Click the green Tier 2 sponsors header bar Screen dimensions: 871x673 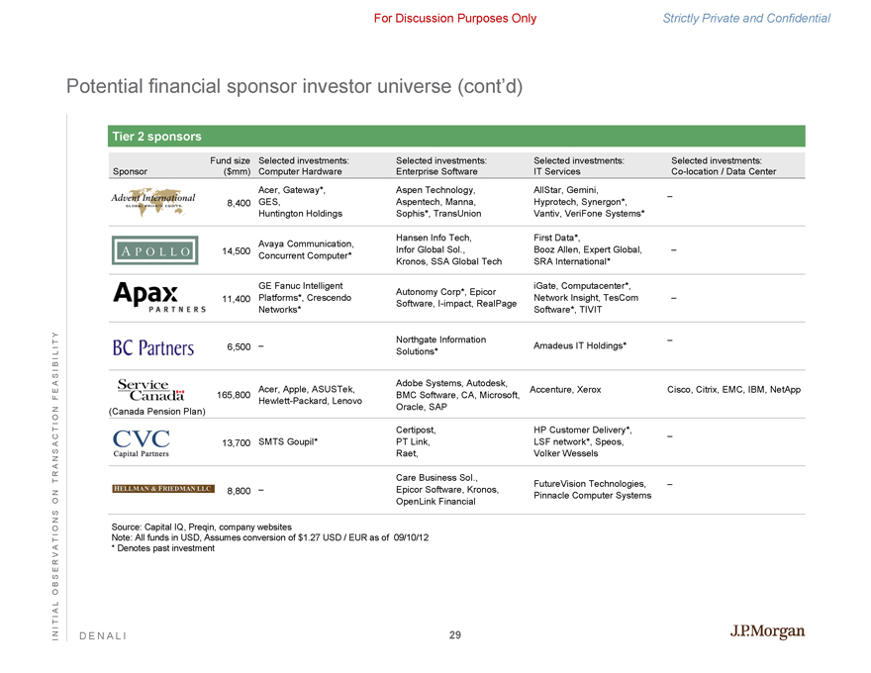pos(455,137)
